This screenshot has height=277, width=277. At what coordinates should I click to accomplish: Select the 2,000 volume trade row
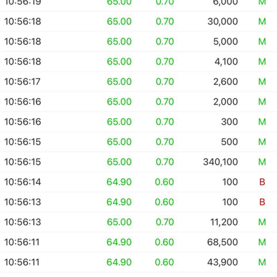[x=138, y=102]
